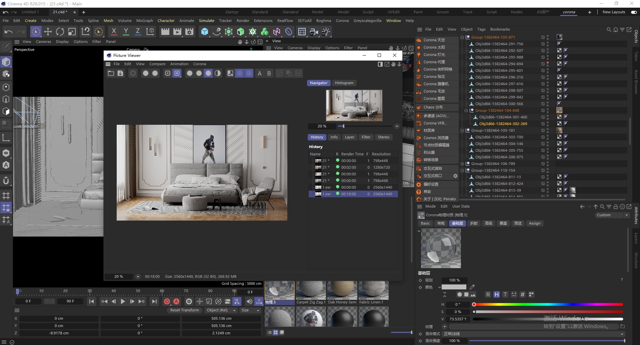Click the B compare button in Picture Viewer
Image resolution: width=640 pixels, height=345 pixels.
click(x=269, y=73)
